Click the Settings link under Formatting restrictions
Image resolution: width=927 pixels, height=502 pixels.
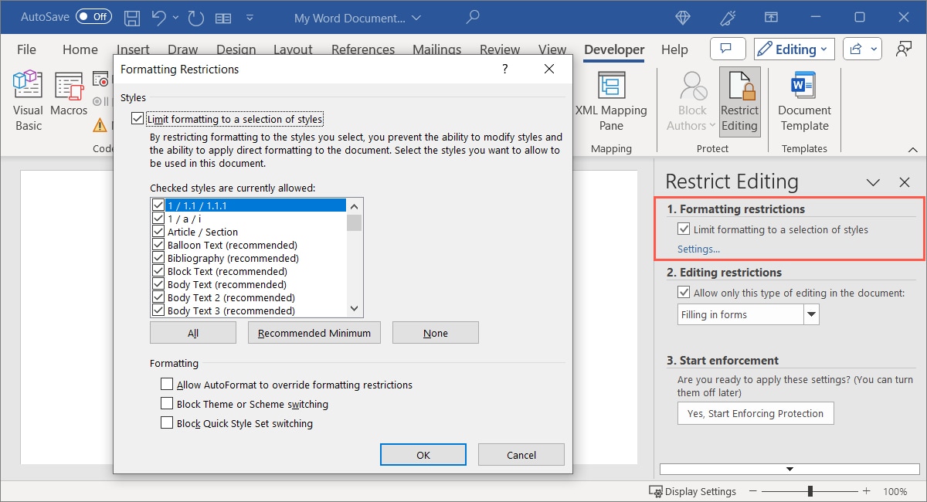pyautogui.click(x=698, y=249)
